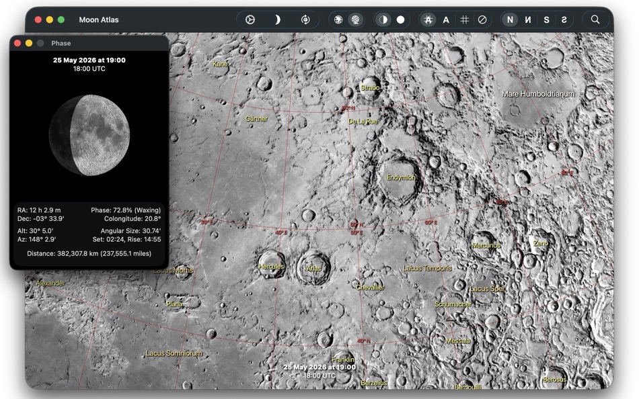Open search via the magnifier icon
This screenshot has height=399, width=639.
pos(595,19)
